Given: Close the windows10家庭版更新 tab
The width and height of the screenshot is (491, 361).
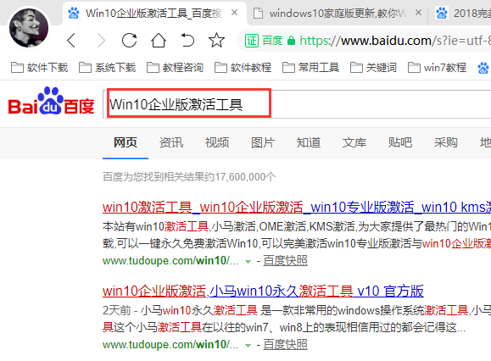Looking at the screenshot, I should click(x=418, y=13).
